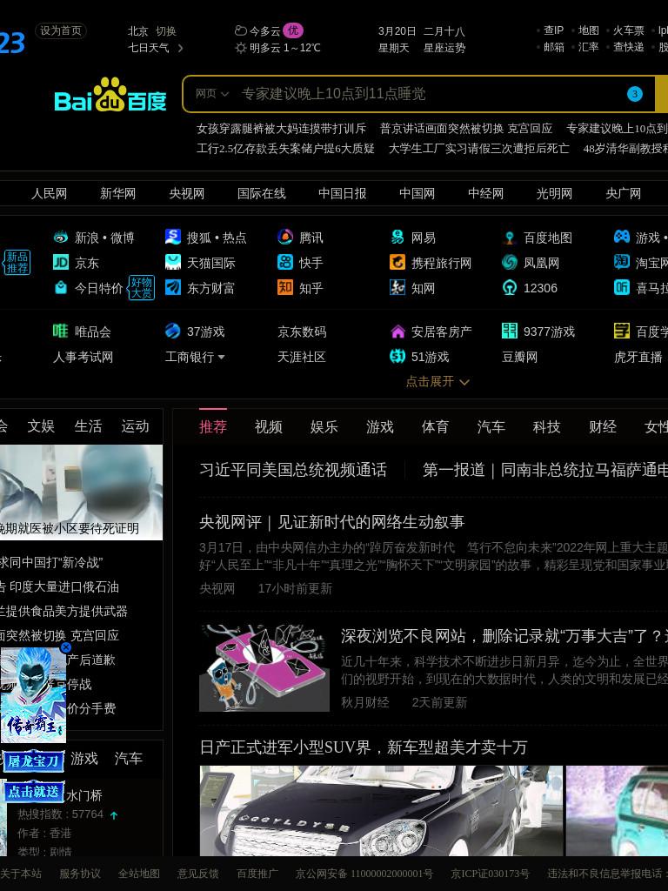Image resolution: width=668 pixels, height=891 pixels.
Task: Close the floating game advertisement
Action: point(66,647)
